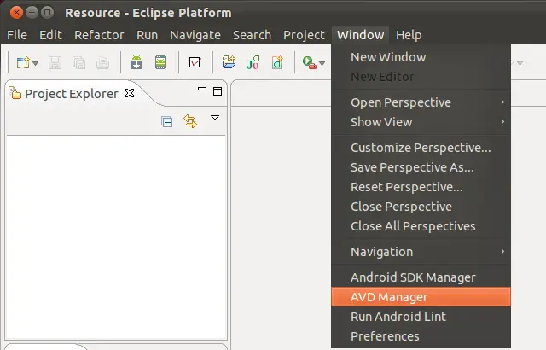This screenshot has width=546, height=350.
Task: Open the New wizard dropdown arrow
Action: (x=35, y=64)
